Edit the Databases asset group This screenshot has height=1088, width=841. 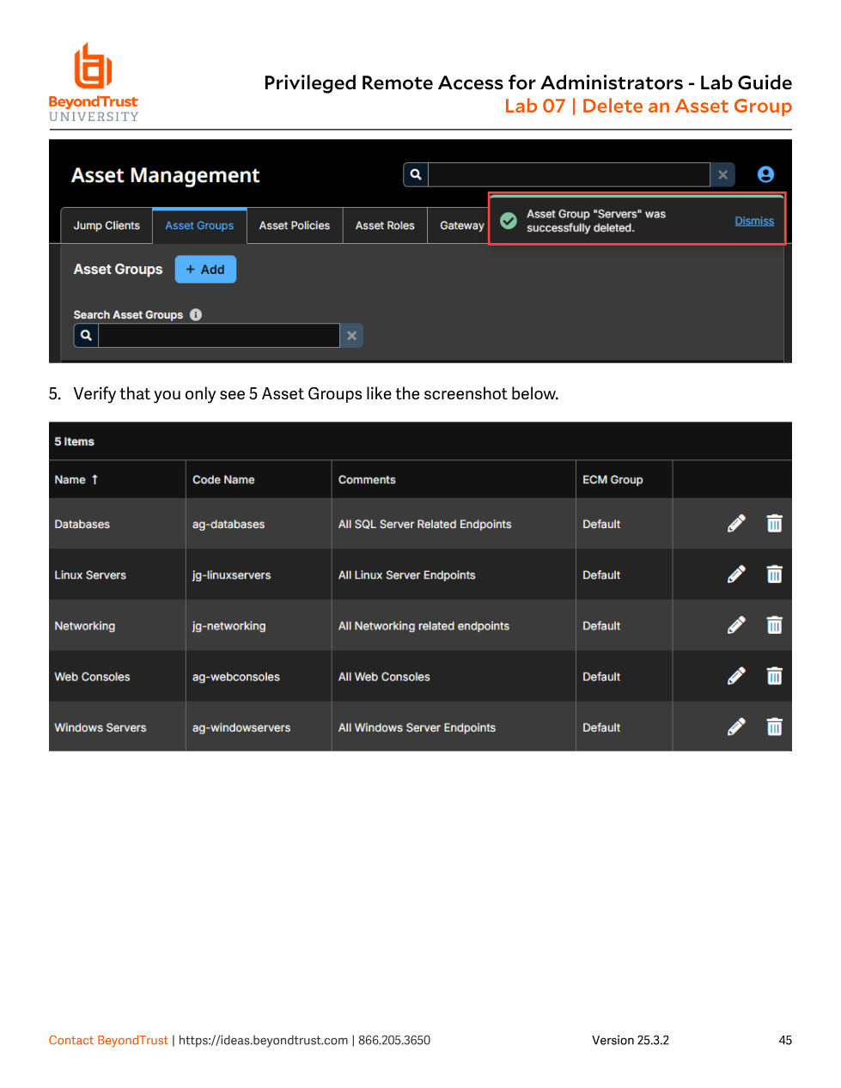click(x=736, y=524)
